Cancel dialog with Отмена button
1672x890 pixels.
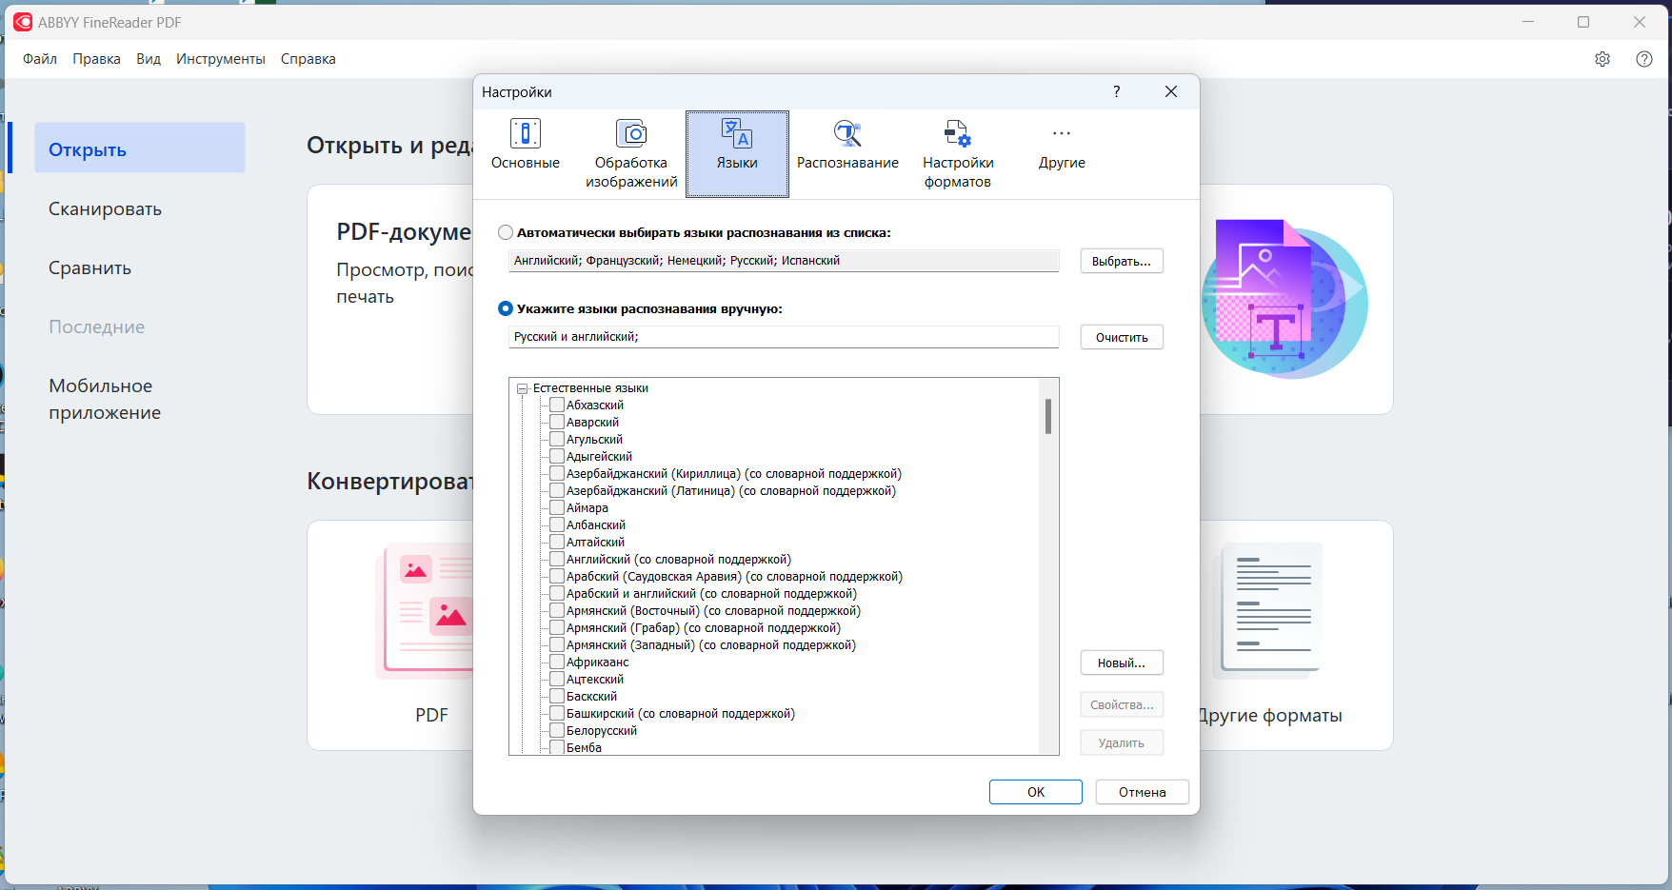tap(1143, 792)
